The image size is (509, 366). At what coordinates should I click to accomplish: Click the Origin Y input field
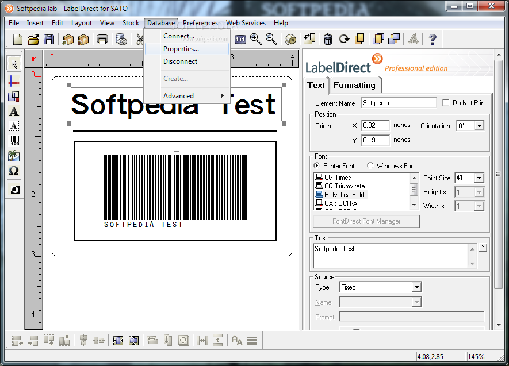375,140
